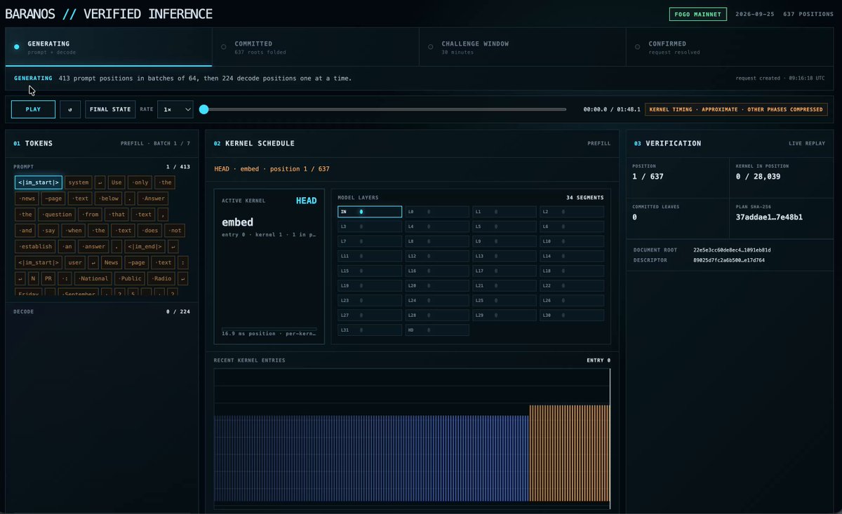The height and width of the screenshot is (514, 842).
Task: Click the 'PREFILL · BATCH 1 / 7' label
Action: pyautogui.click(x=155, y=144)
